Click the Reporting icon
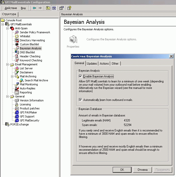The width and height of the screenshot is (176, 177). pos(17,92)
